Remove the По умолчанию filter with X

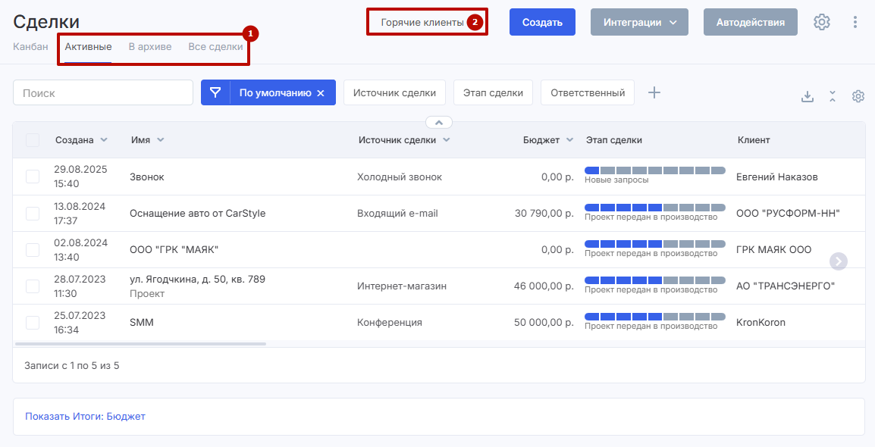click(321, 93)
